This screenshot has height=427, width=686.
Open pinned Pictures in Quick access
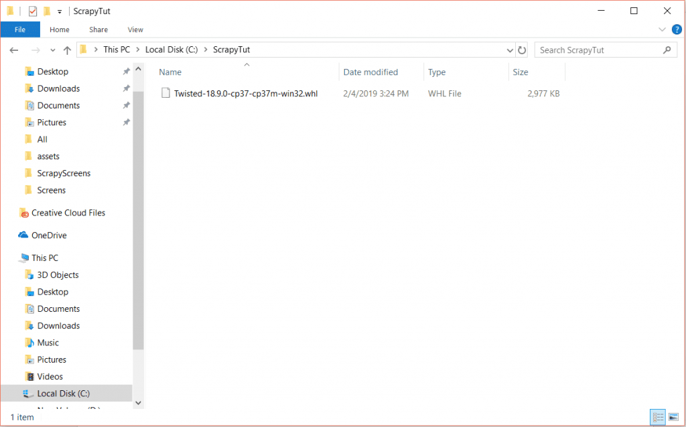pyautogui.click(x=52, y=122)
